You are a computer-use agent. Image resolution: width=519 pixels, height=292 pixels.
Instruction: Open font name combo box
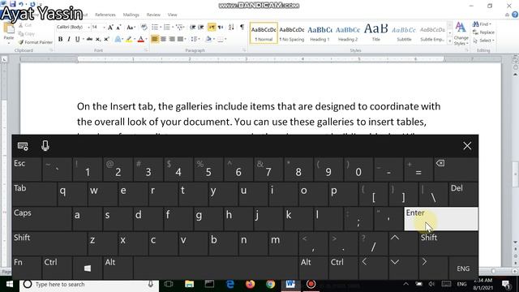[73, 27]
